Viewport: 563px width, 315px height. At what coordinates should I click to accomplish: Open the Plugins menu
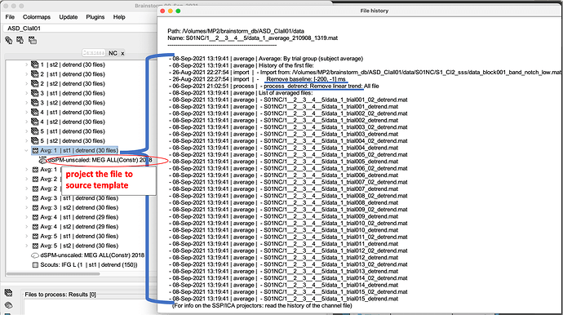click(95, 17)
